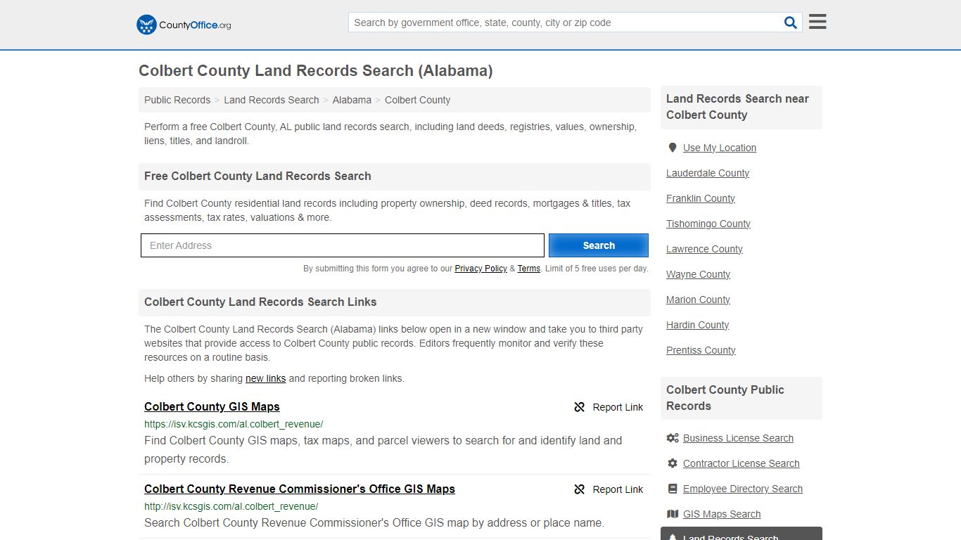Open GIS Maps Search

pos(722,514)
